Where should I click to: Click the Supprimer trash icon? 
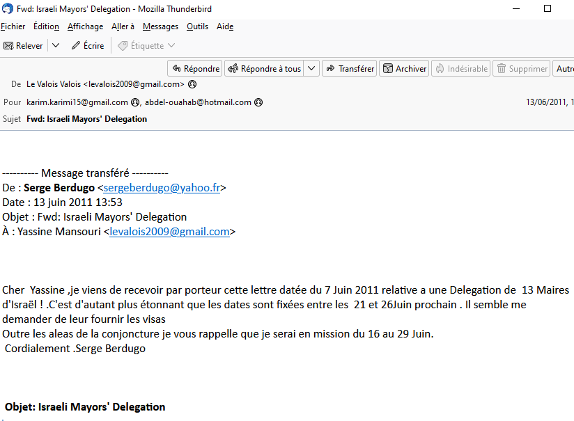pos(501,69)
